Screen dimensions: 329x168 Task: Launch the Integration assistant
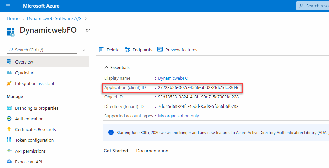[34, 84]
